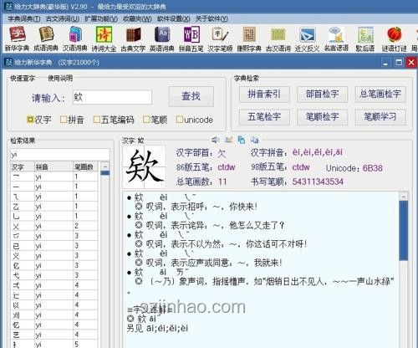This screenshot has width=418, height=348.
Task: Switch to the 快速查字 tab
Action: tap(23, 79)
